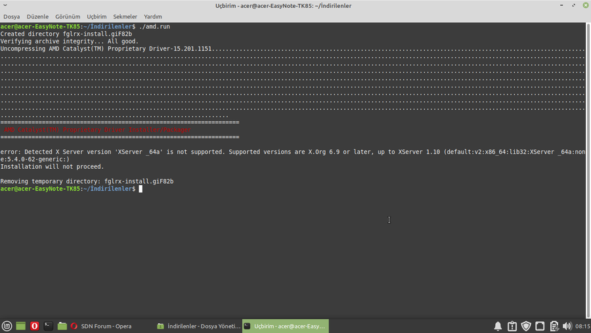Launch Opera from the panel launcher
591x333 pixels.
[34, 326]
